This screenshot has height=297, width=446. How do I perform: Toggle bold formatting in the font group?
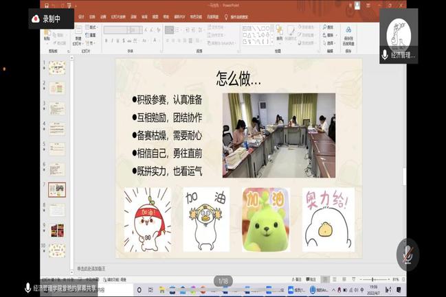coord(107,40)
